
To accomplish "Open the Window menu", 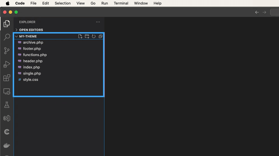I will [141, 3].
